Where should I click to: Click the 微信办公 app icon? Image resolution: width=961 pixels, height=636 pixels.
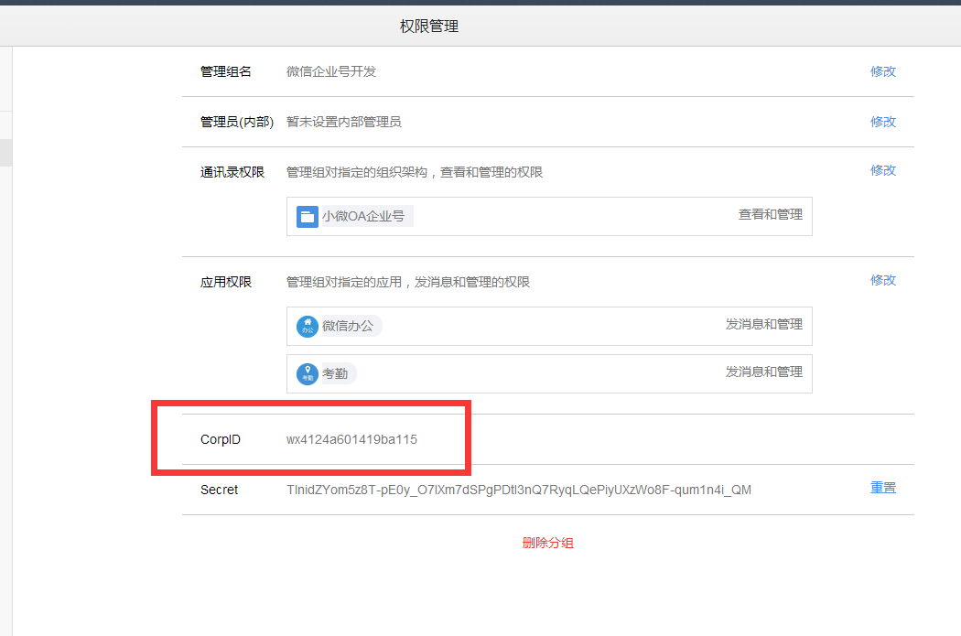click(x=307, y=326)
